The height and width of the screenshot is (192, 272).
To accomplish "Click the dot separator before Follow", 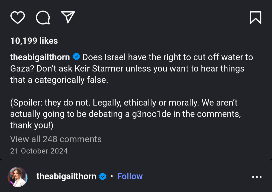I will (112, 176).
